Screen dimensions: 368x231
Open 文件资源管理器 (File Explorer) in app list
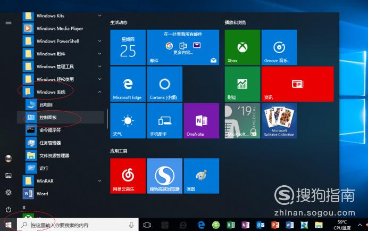point(61,155)
